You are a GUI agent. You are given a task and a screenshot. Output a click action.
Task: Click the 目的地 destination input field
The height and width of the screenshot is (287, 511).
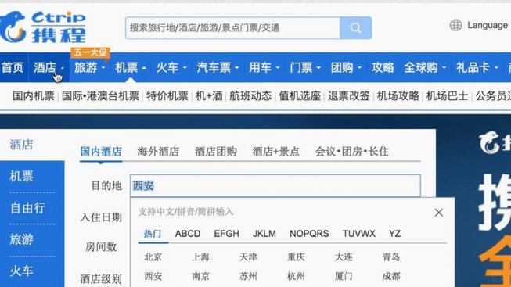[275, 185]
